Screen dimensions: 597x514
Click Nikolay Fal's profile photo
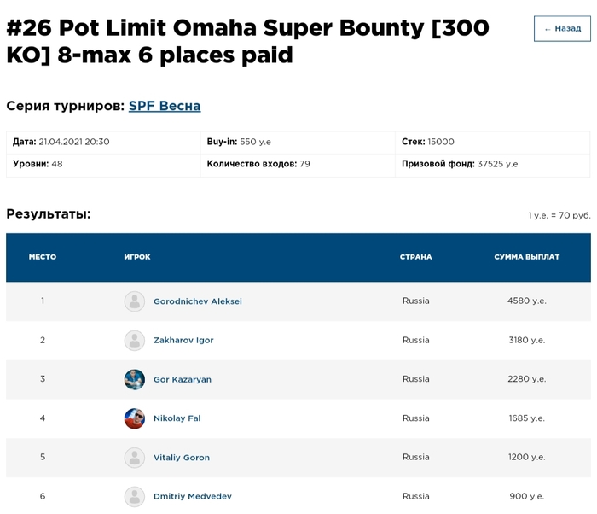(x=135, y=418)
